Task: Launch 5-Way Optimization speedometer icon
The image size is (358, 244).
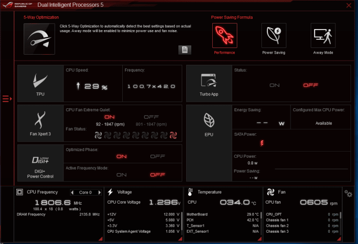Action: coord(39,39)
